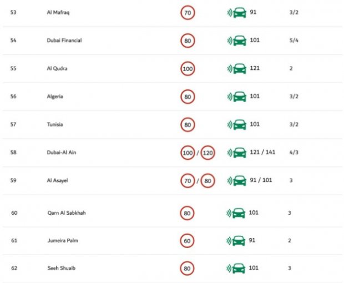Click the radar car icon in Algeria row
Viewport: 344px width, 283px height.
[x=237, y=97]
